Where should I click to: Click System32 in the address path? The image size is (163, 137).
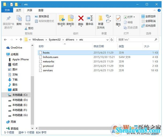[55, 40]
